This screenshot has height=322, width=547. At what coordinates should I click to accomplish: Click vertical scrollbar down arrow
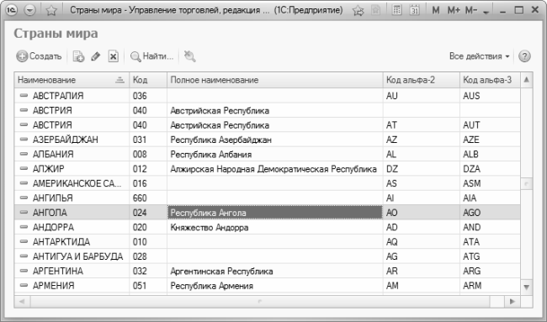[x=527, y=288]
